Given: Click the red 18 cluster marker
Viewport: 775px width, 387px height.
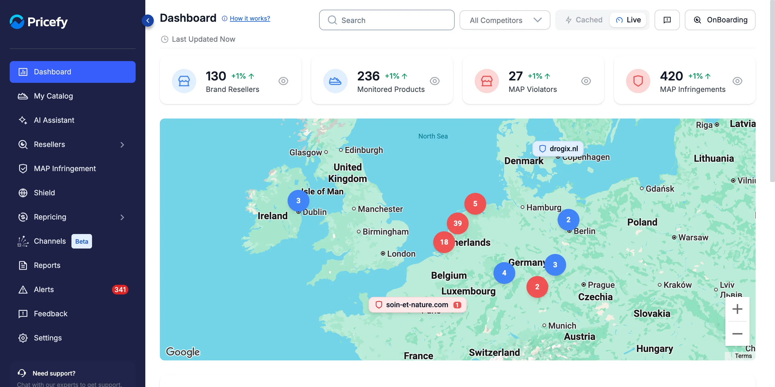Looking at the screenshot, I should pyautogui.click(x=444, y=242).
